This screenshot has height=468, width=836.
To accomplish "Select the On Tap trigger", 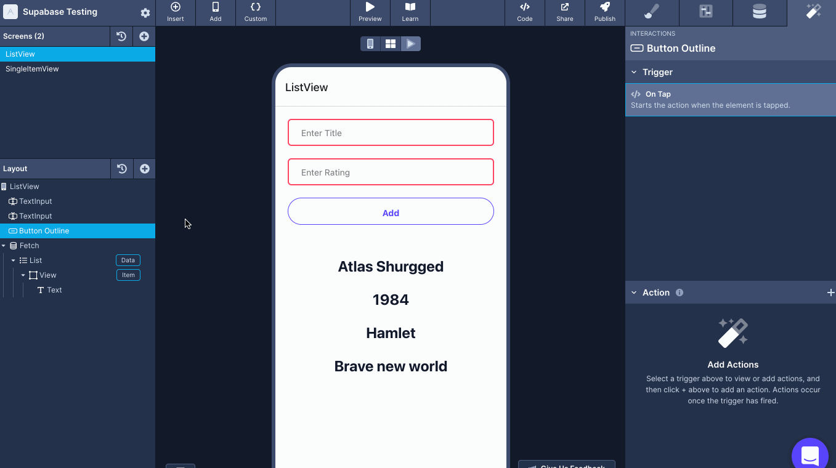I will click(731, 100).
